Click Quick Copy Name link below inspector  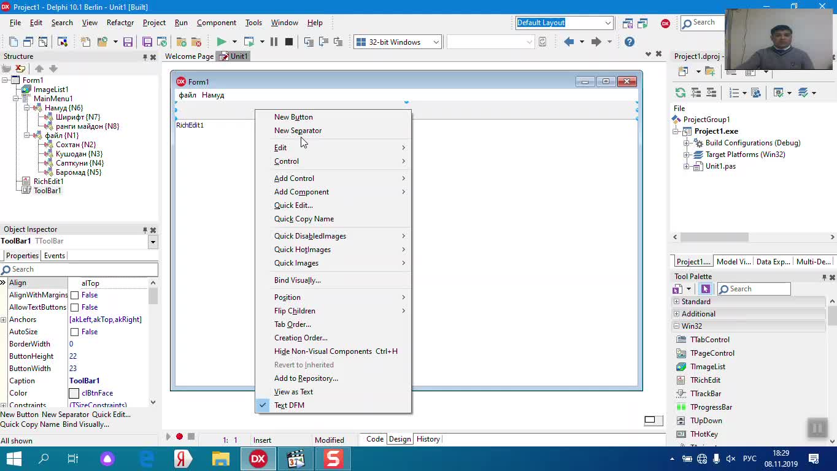[30, 424]
